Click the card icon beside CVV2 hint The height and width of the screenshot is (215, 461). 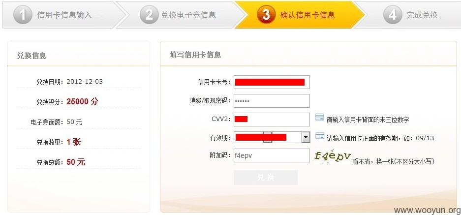point(319,117)
